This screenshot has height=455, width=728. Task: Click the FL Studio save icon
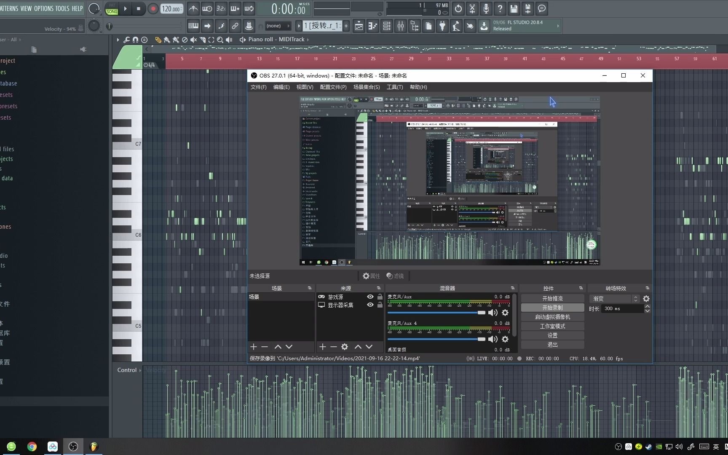(514, 8)
